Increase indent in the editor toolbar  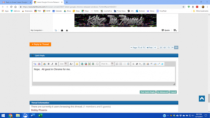coord(128,64)
